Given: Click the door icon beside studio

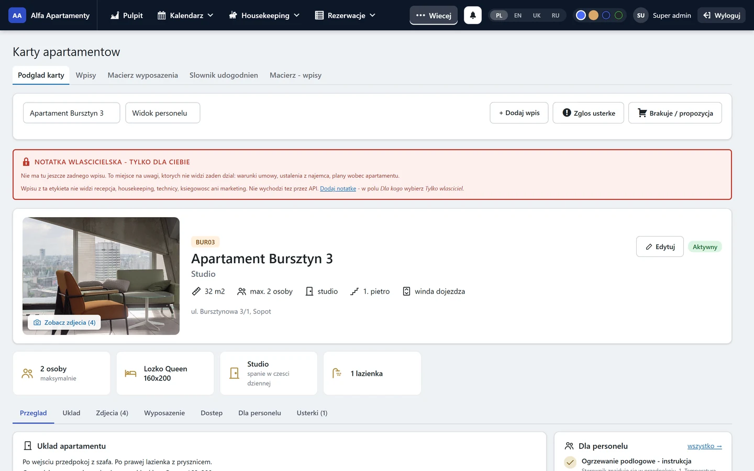Looking at the screenshot, I should pyautogui.click(x=309, y=291).
